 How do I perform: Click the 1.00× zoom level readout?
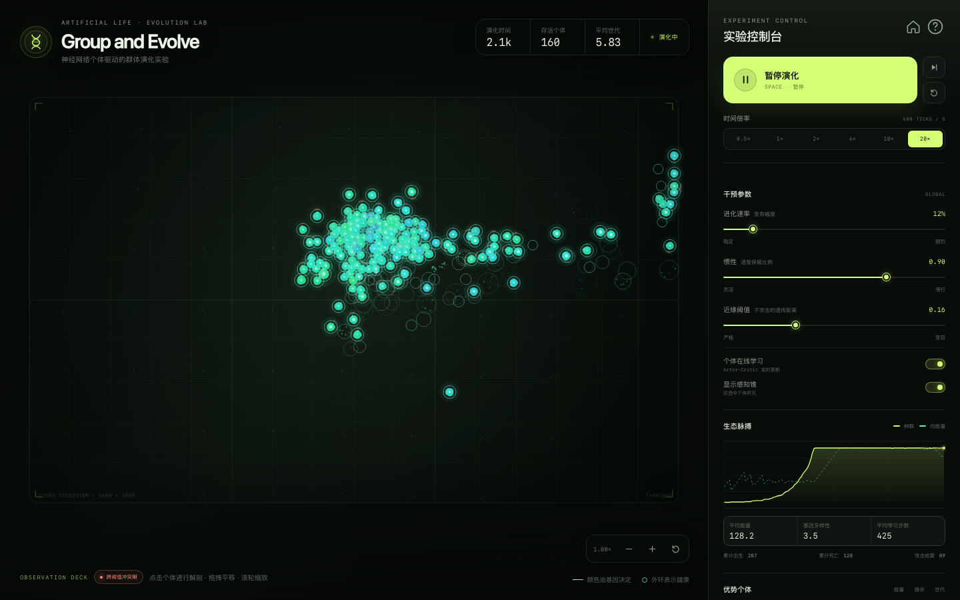(602, 549)
